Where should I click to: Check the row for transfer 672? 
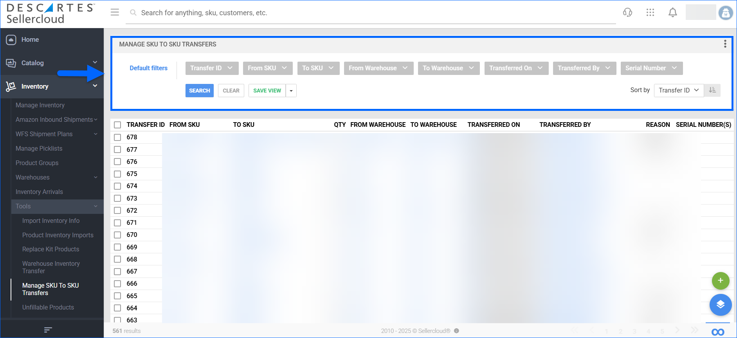click(x=117, y=210)
